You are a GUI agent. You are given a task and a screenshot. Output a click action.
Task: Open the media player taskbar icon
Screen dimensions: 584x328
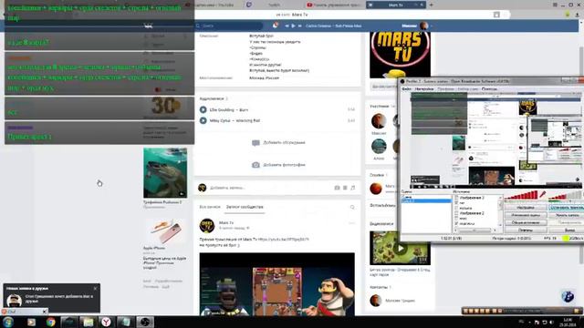tap(31, 322)
